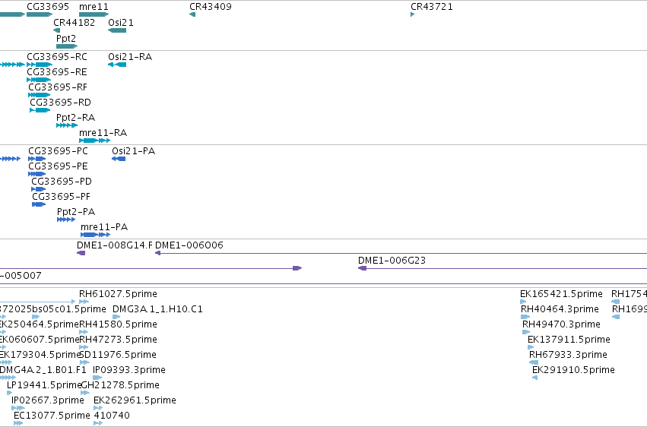This screenshot has width=647, height=427.
Task: Select the RH49470.3prime EST
Action: point(526,332)
